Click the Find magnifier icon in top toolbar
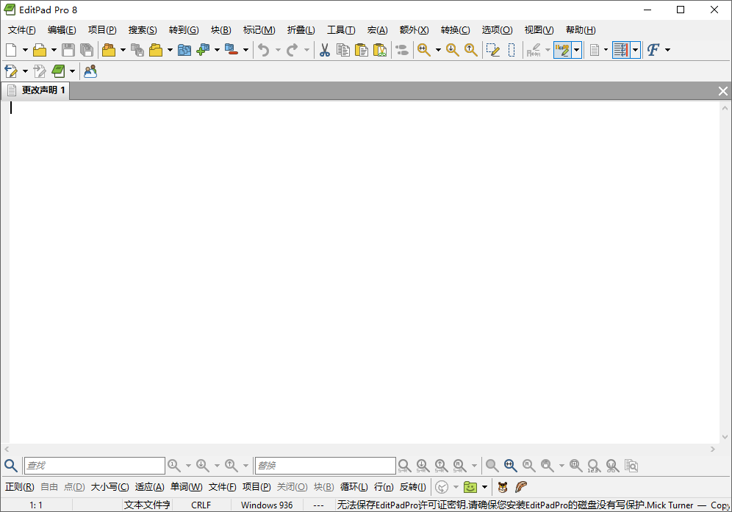 pyautogui.click(x=424, y=50)
